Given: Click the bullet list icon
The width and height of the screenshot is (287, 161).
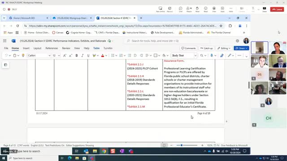Looking at the screenshot, I should tap(113, 55).
